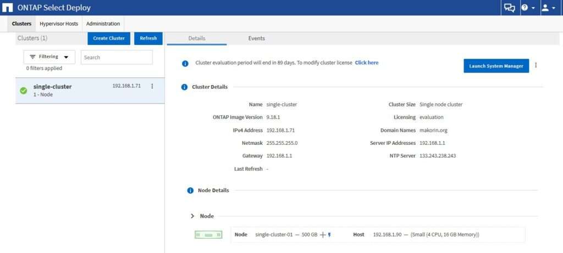Screen dimensions: 563x253
Task: Click the Domain Names value makorin.org
Action: pyautogui.click(x=433, y=131)
